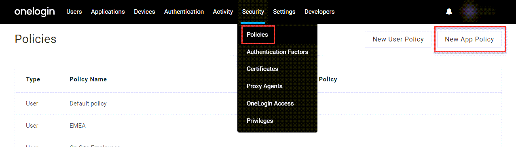The height and width of the screenshot is (147, 516).
Task: Click the New App Policy button
Action: pyautogui.click(x=469, y=39)
